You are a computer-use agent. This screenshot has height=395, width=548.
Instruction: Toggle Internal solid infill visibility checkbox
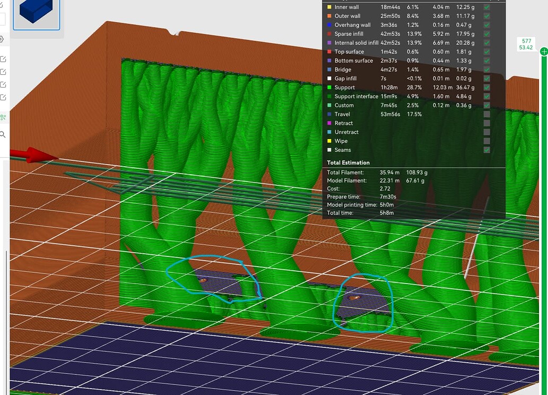click(486, 42)
